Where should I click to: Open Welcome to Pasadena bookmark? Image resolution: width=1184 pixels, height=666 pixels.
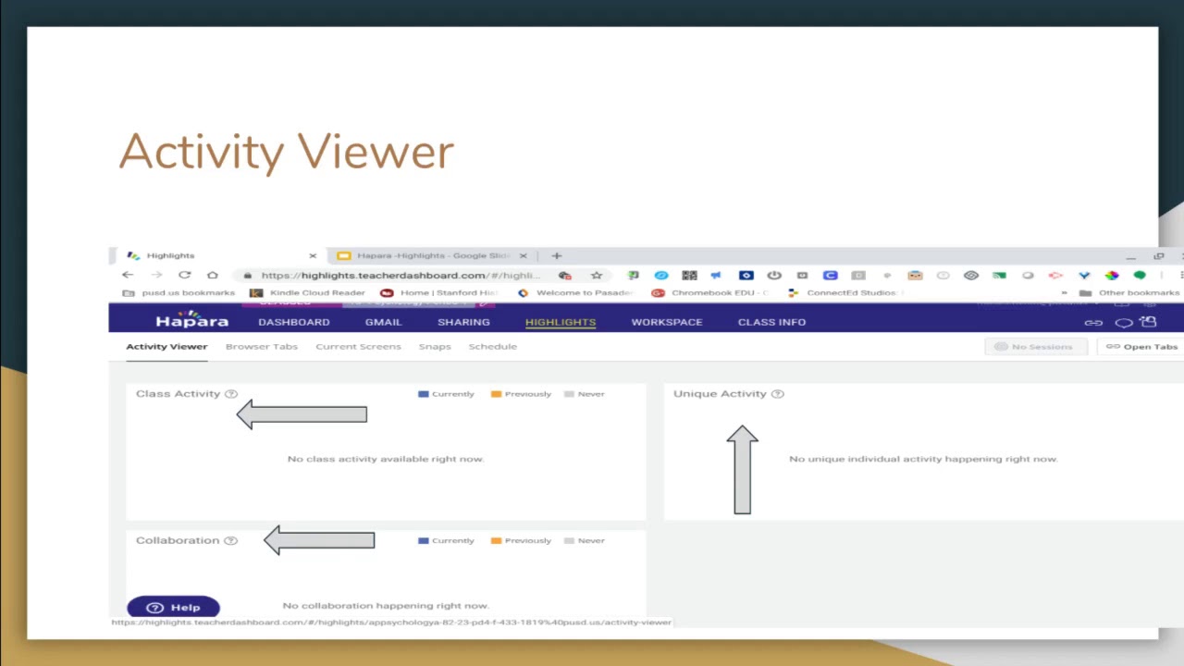click(575, 293)
